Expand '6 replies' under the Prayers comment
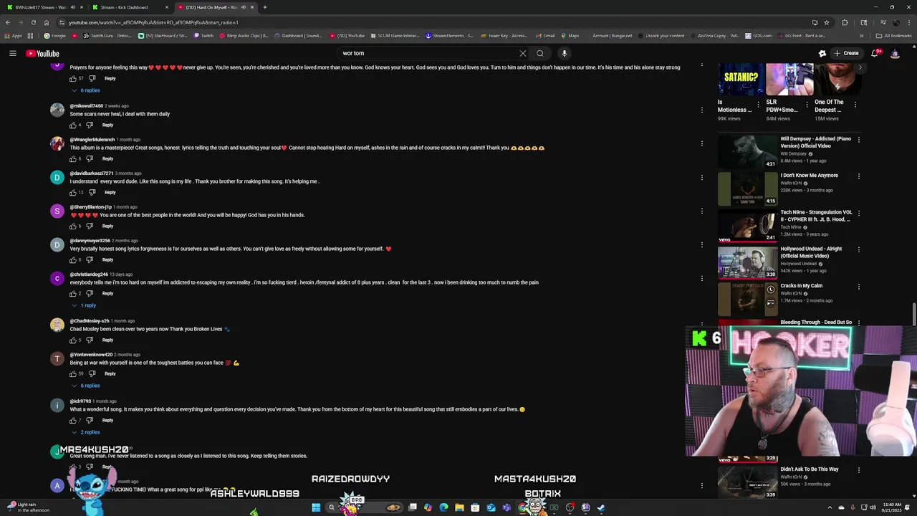This screenshot has width=917, height=516. [x=86, y=90]
